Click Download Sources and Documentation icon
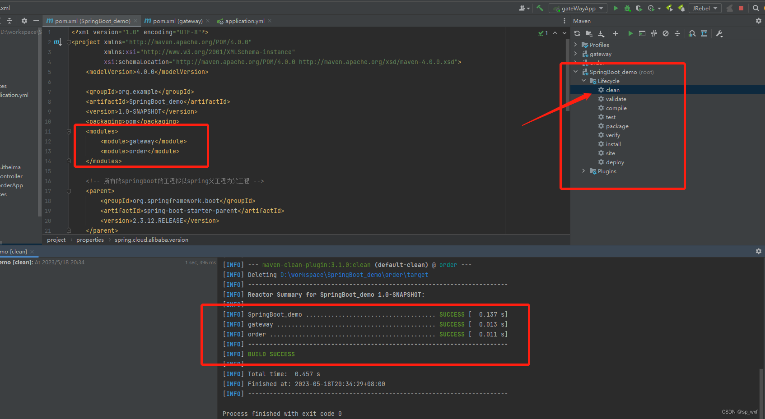The width and height of the screenshot is (765, 419). point(601,33)
